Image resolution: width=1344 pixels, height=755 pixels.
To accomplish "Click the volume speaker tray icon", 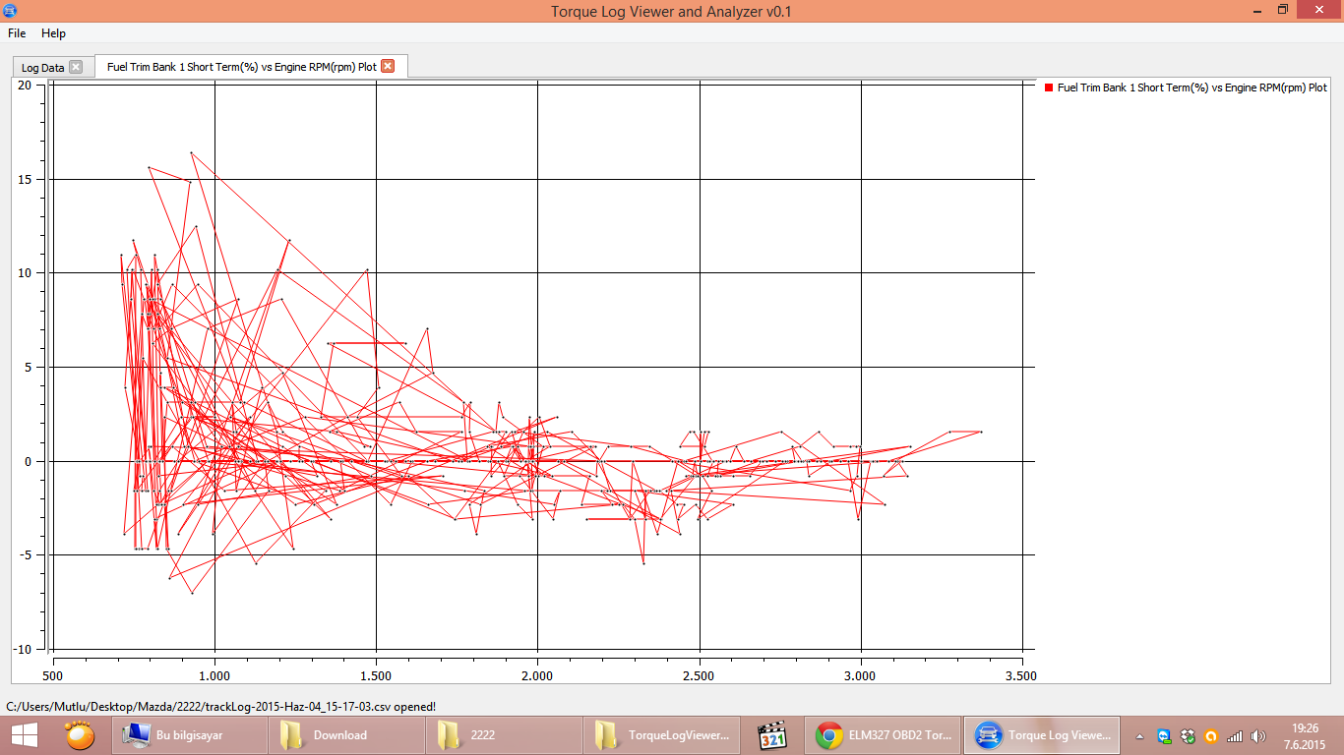I will pyautogui.click(x=1258, y=735).
